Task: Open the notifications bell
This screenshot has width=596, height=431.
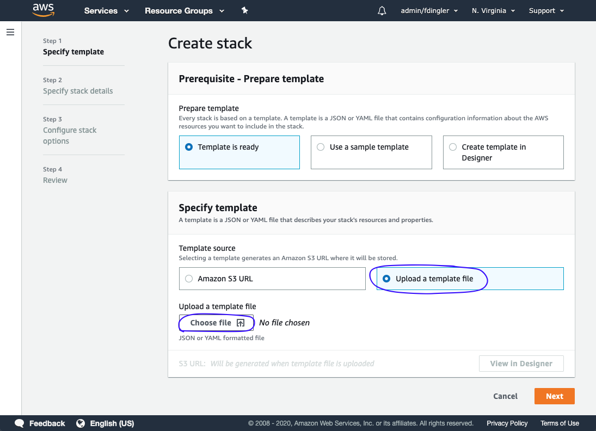Action: (382, 11)
